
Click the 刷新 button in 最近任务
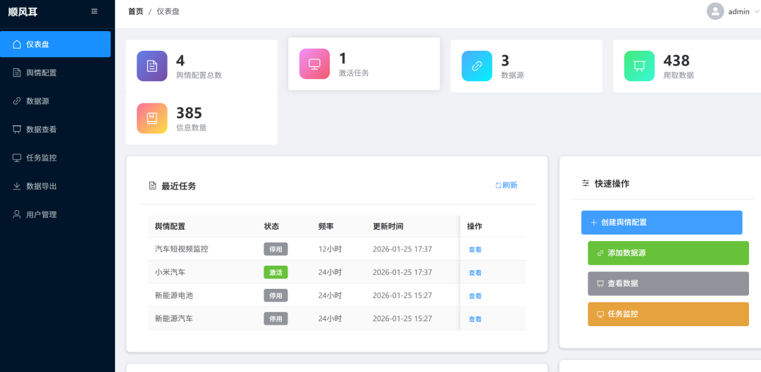pyautogui.click(x=506, y=185)
